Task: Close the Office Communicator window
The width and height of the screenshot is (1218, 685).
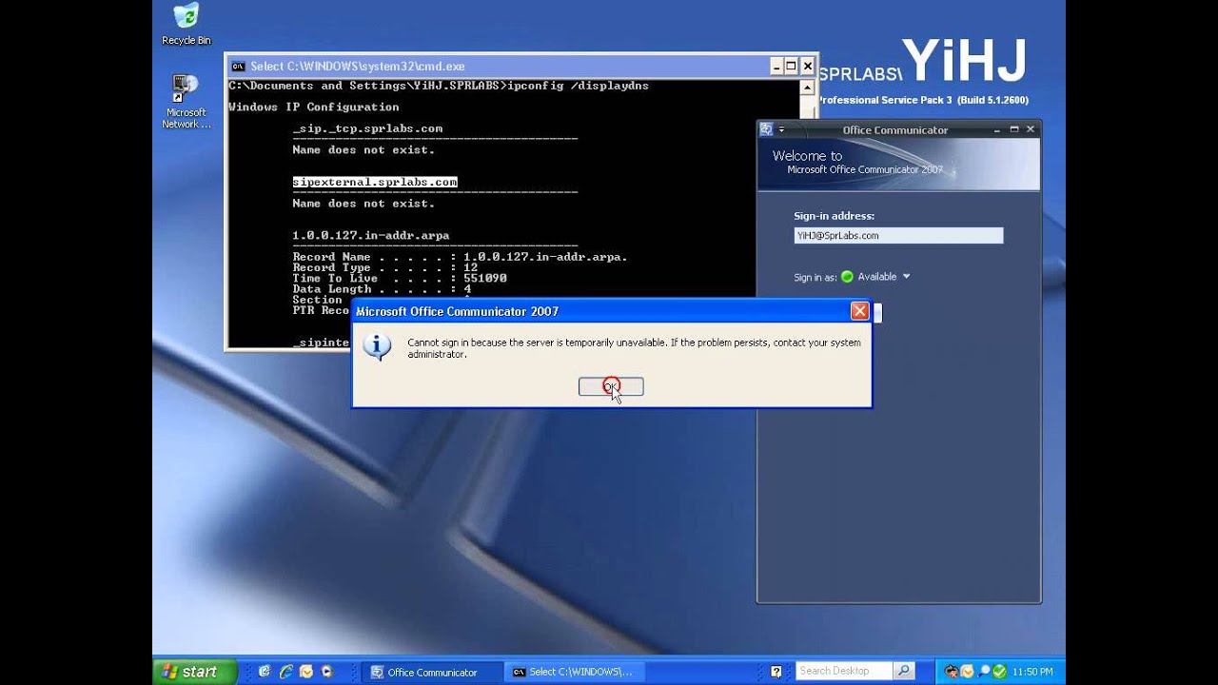Action: click(1031, 129)
